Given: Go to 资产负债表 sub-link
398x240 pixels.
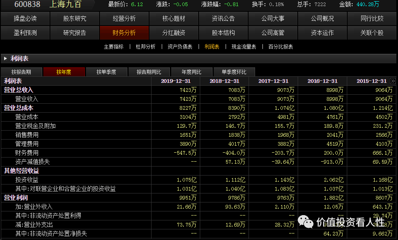Looking at the screenshot, I should click(x=180, y=47).
